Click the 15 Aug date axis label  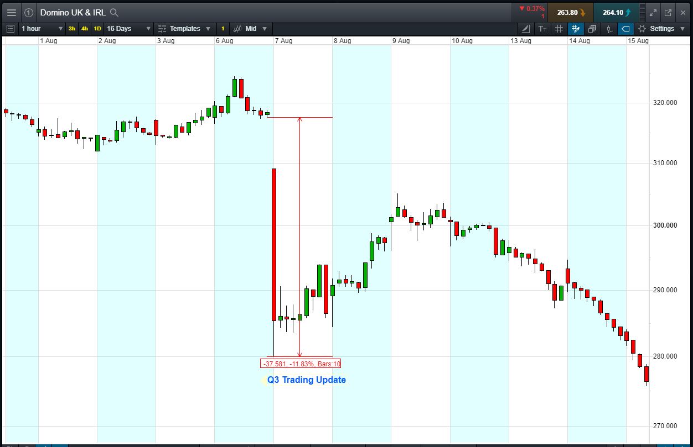pyautogui.click(x=638, y=41)
